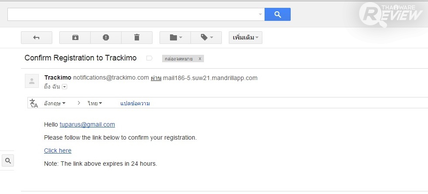428x194 pixels.
Task: Open search options dropdown arrow in search box
Action: pos(260,14)
